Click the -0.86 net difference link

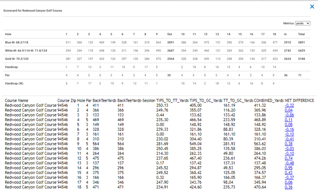[x=289, y=115]
